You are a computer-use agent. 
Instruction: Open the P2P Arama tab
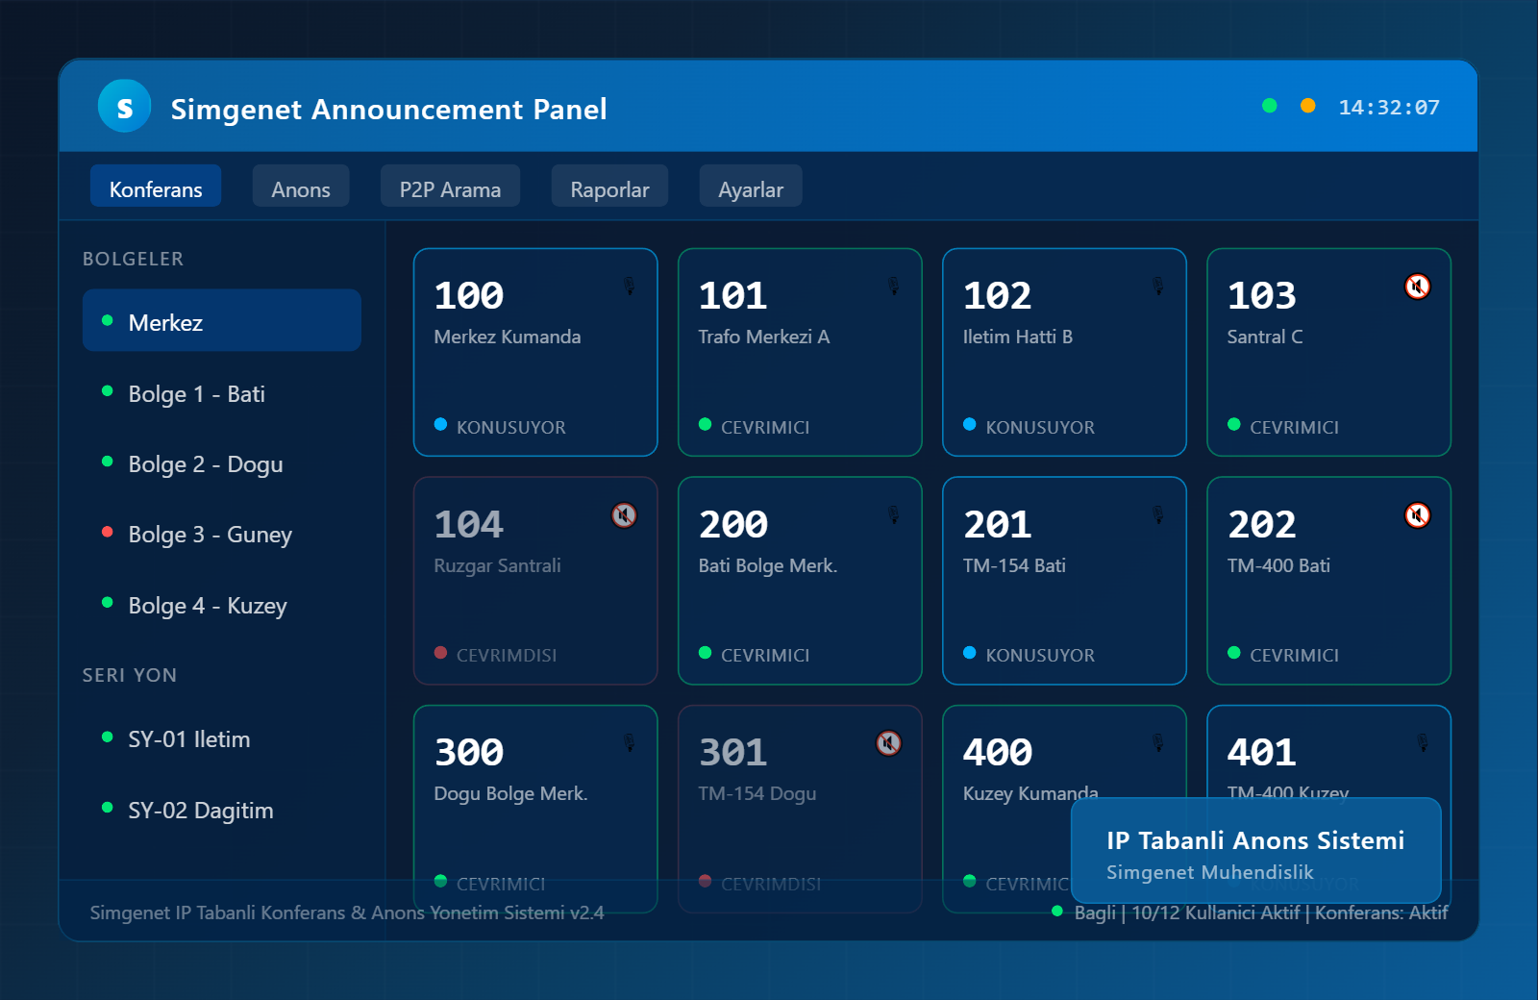pyautogui.click(x=450, y=189)
